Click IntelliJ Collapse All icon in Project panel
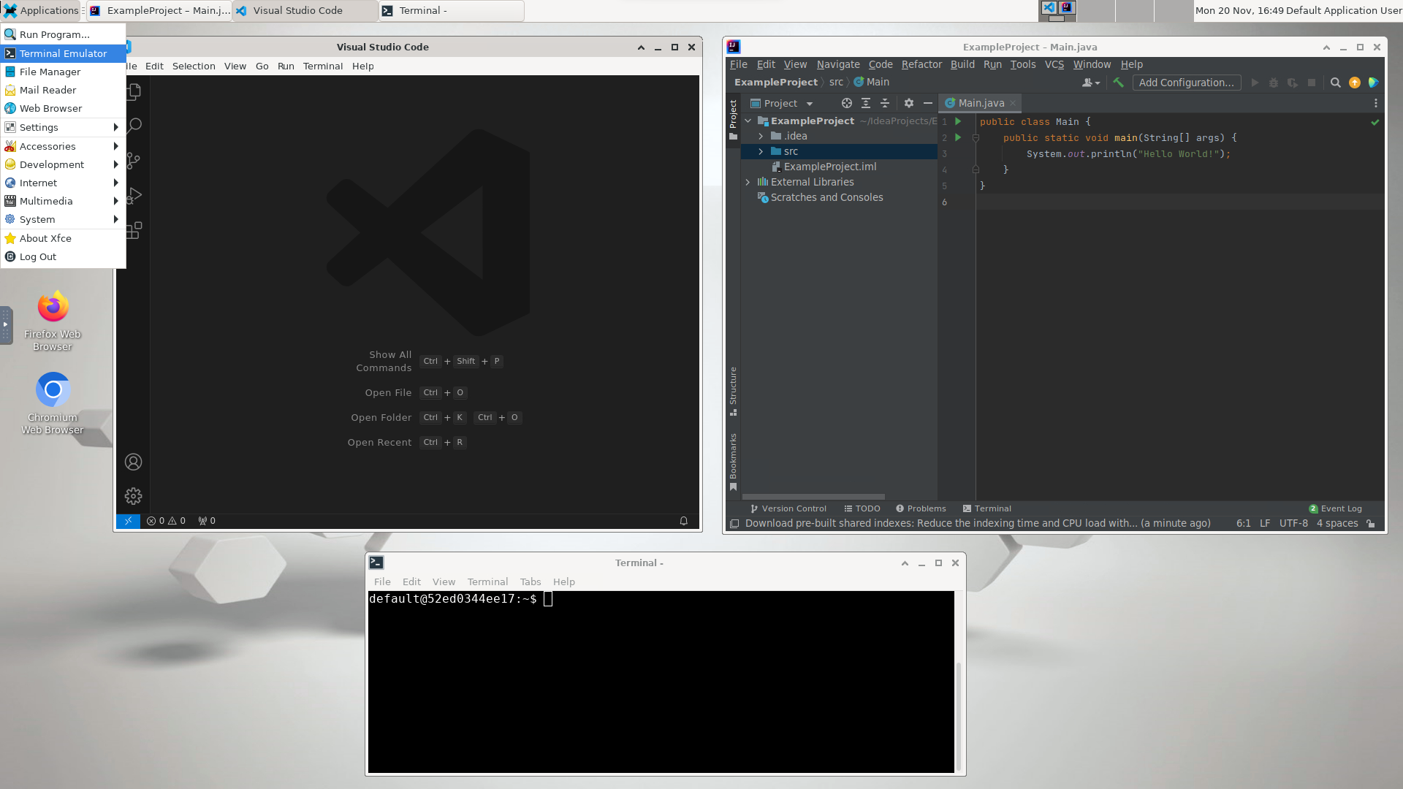Viewport: 1403px width, 789px height. tap(885, 103)
